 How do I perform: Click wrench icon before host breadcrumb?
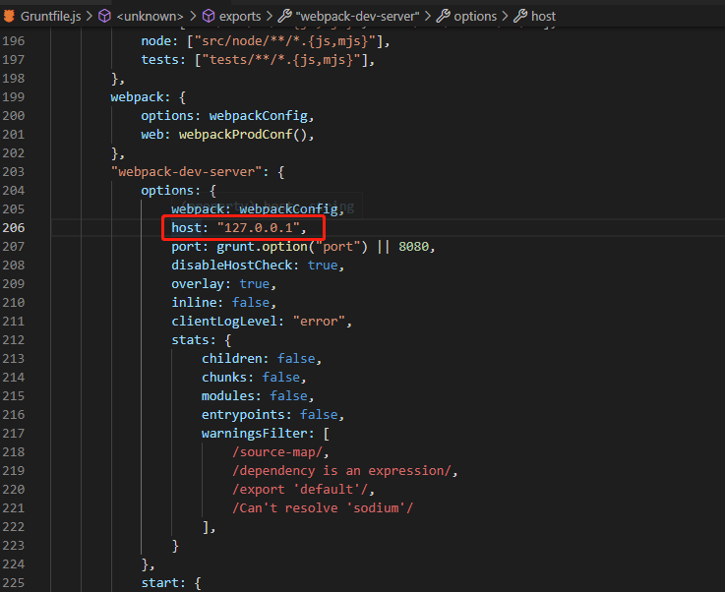(x=520, y=16)
